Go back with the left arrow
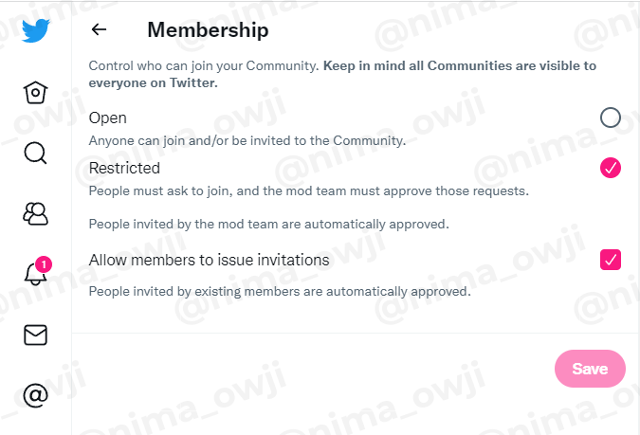Screen dimensions: 640x435 [99, 29]
